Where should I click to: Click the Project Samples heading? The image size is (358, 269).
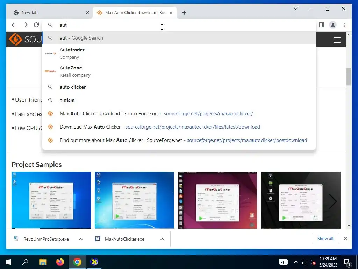click(x=36, y=165)
